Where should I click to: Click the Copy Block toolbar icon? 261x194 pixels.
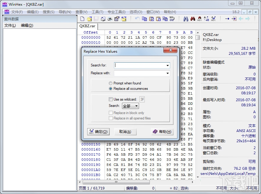pos(144,19)
